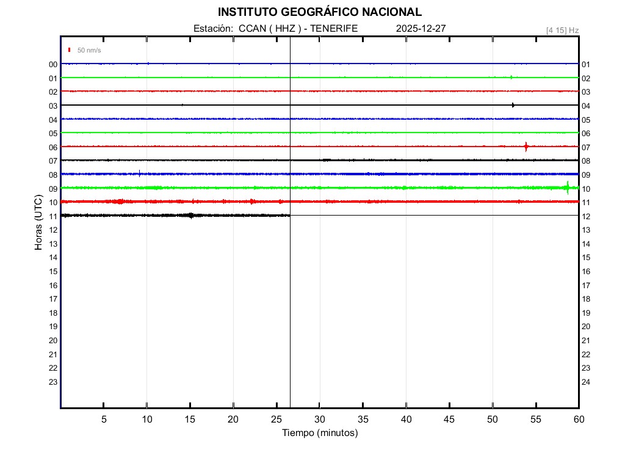Click the blue spike on hour 08 trace

point(140,173)
